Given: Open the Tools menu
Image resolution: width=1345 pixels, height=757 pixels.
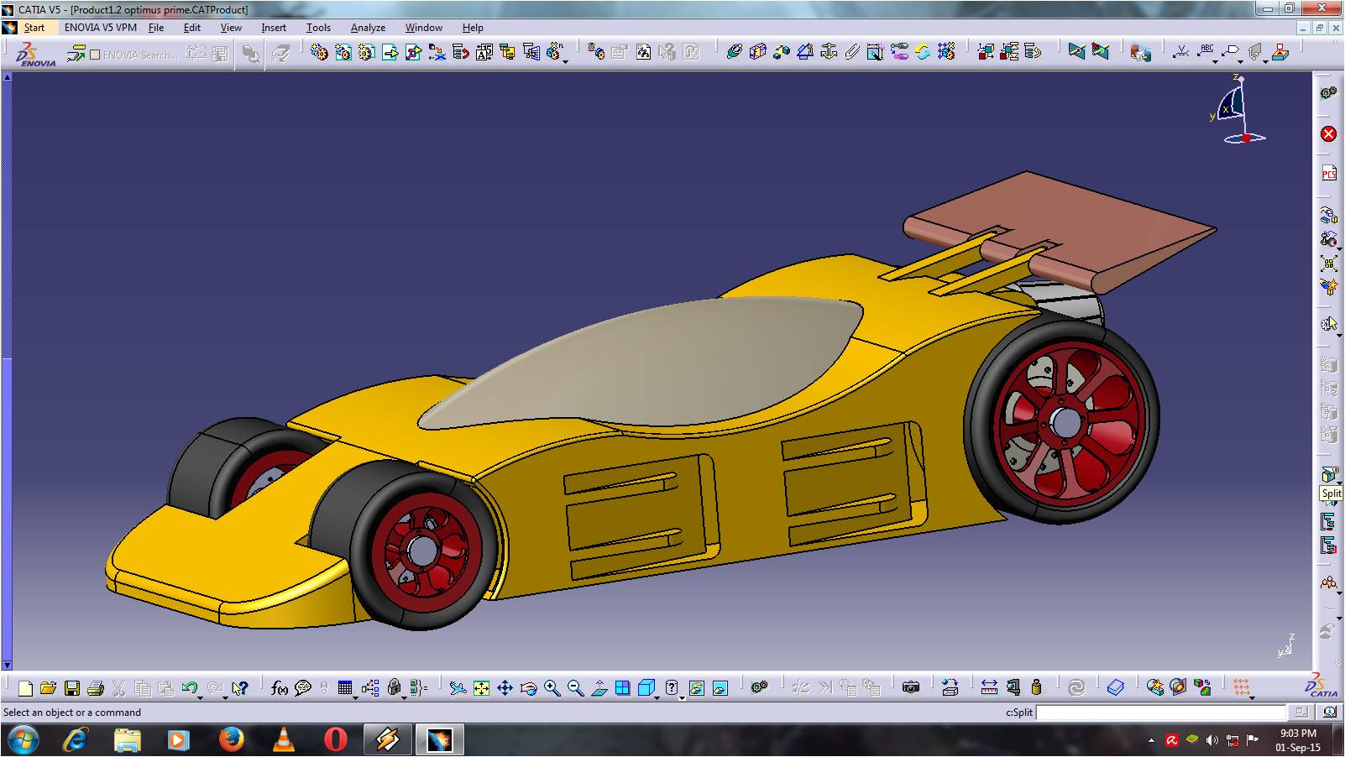Looking at the screenshot, I should click(x=318, y=27).
